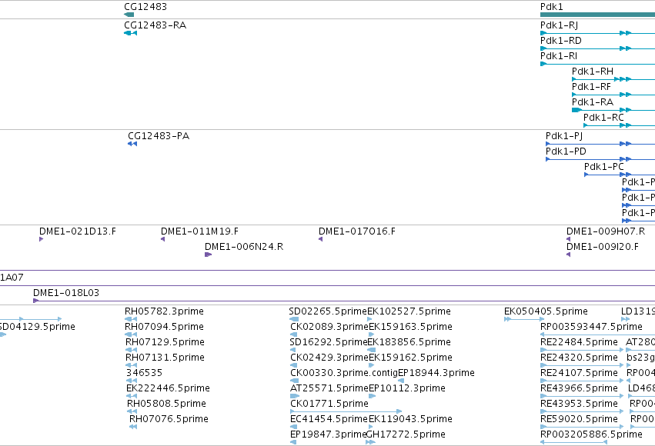
Task: Select the RH05808.5prime EST
Action: pyautogui.click(x=166, y=404)
